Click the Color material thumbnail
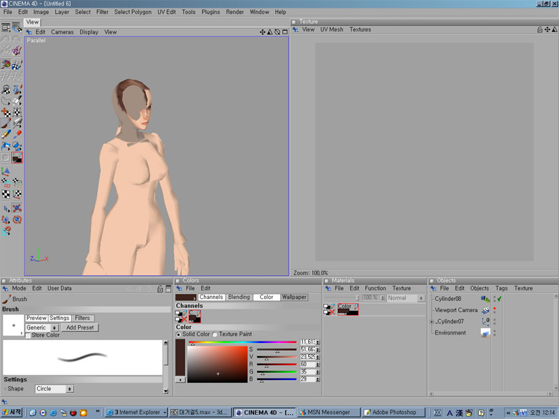Image resolution: width=559 pixels, height=419 pixels. pos(347,309)
